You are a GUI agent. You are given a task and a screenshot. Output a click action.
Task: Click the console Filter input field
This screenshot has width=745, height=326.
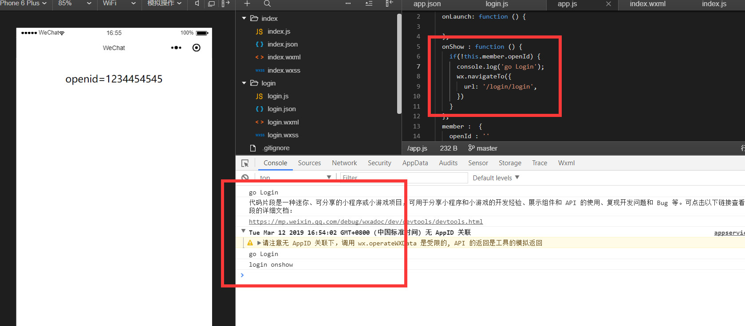click(x=404, y=178)
